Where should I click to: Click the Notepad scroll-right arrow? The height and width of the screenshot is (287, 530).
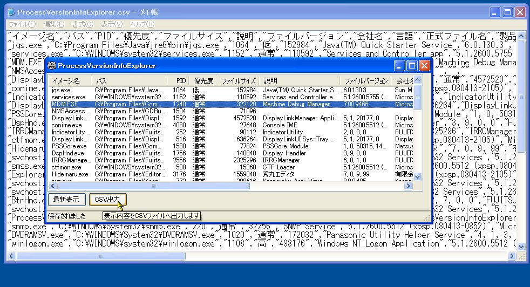point(512,256)
